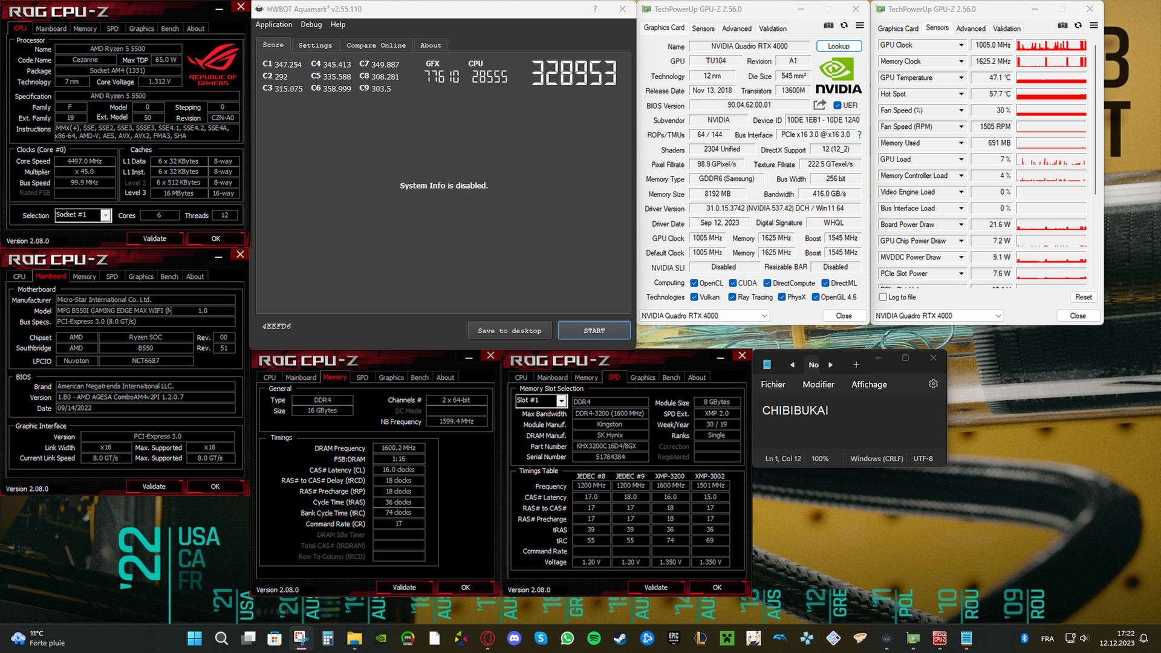Open the Debug menu in Aquamark

pos(311,25)
